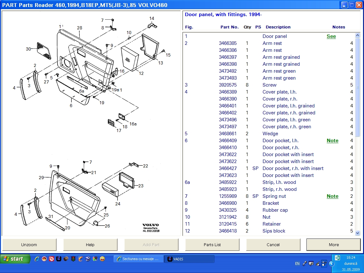Click microphone icon in language bar
Viewport: 364px width, 273px height.
305,263
